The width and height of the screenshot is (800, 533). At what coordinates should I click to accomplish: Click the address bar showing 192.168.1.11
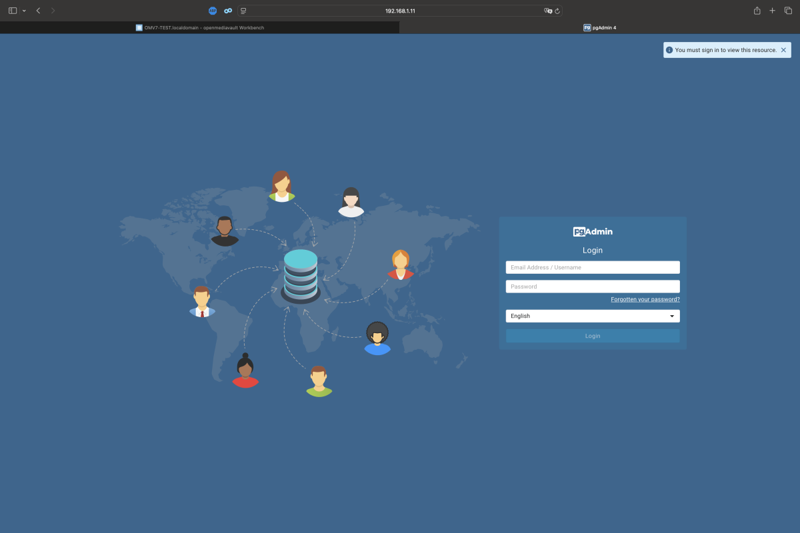coord(400,11)
